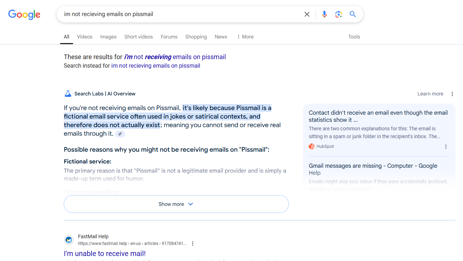Switch to the News tab
This screenshot has height=261, width=463.
pos(221,37)
